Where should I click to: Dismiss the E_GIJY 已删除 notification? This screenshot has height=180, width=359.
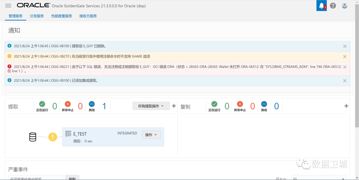pyautogui.click(x=345, y=46)
